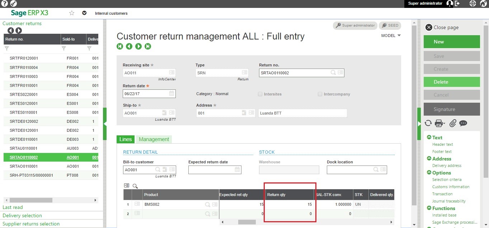Click the comment bubble icon
The height and width of the screenshot is (228, 489).
(463, 123)
